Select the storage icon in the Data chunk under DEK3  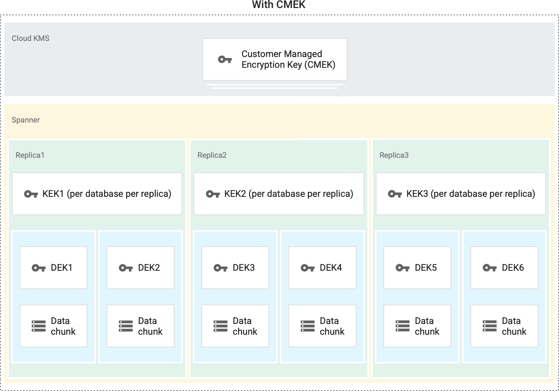(x=220, y=326)
